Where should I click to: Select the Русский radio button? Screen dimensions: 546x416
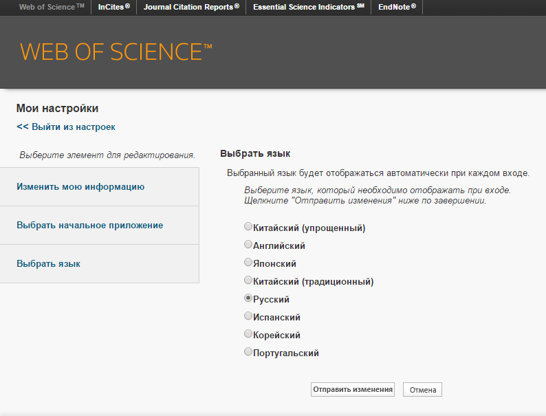(x=248, y=298)
